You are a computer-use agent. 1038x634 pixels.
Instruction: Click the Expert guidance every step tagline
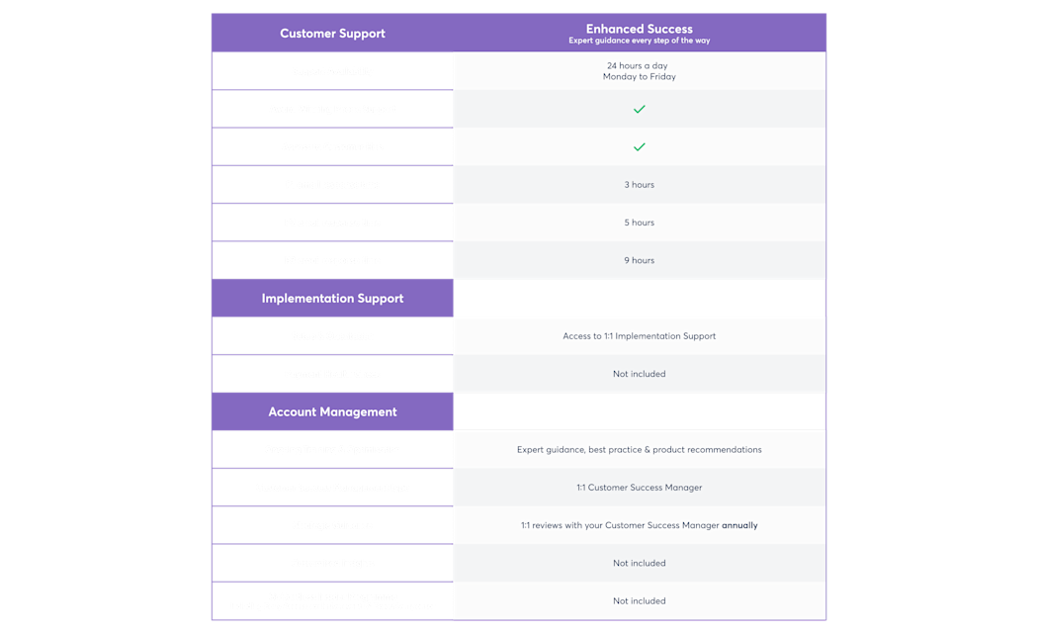(639, 42)
